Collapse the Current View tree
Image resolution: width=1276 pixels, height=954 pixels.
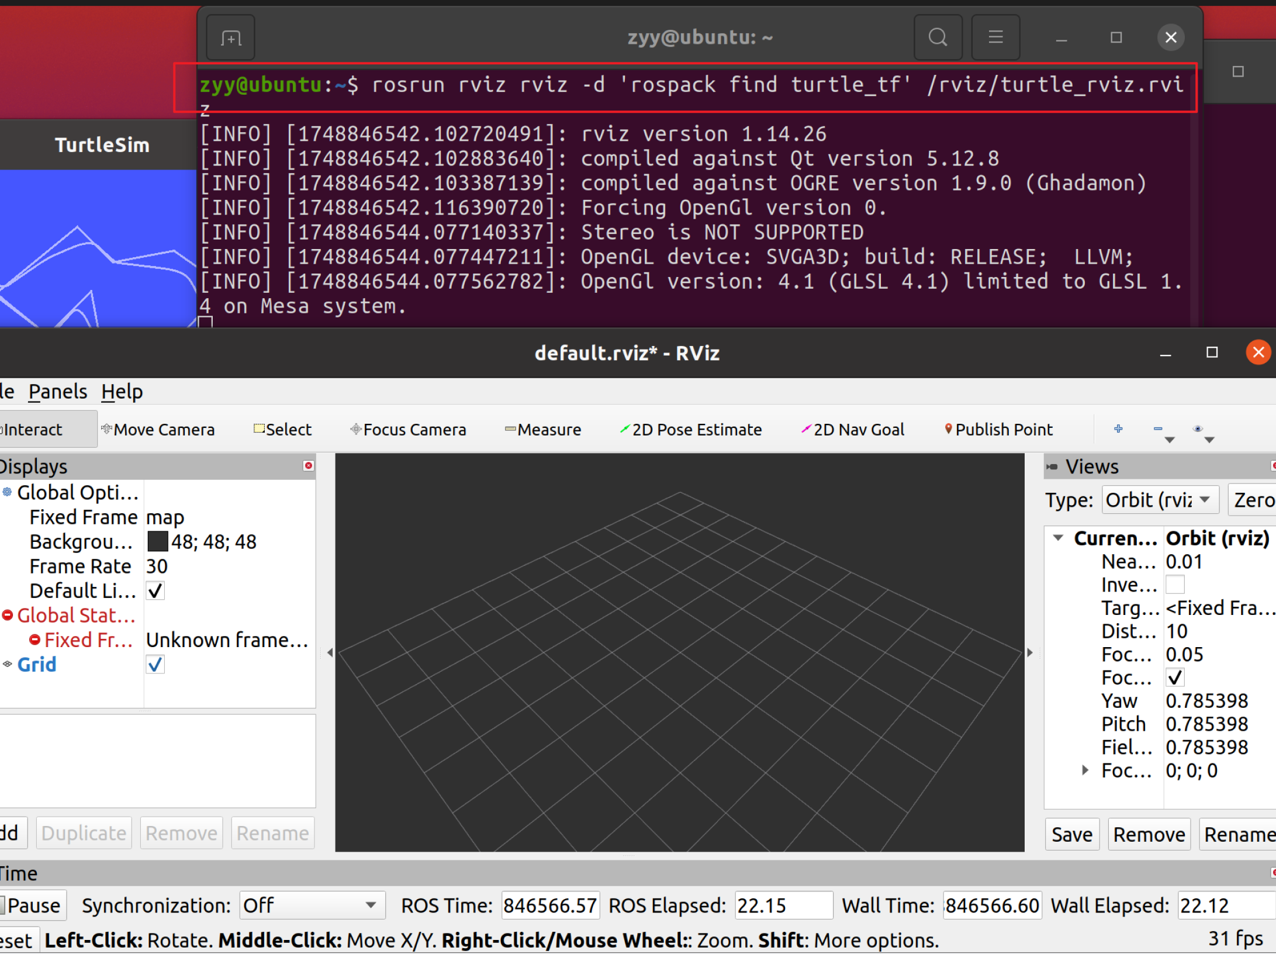(1057, 538)
